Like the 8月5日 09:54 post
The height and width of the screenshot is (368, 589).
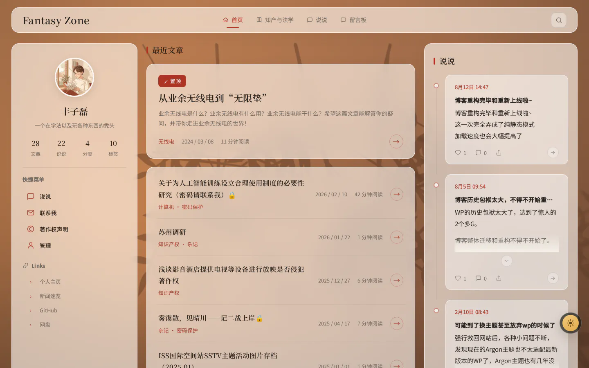[x=461, y=278]
